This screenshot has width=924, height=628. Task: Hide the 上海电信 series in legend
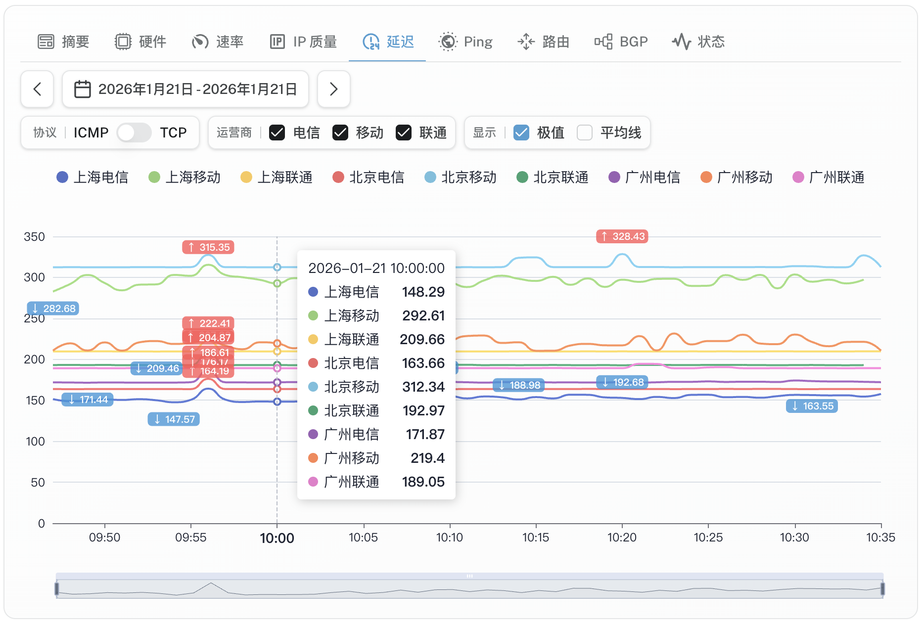coord(92,177)
